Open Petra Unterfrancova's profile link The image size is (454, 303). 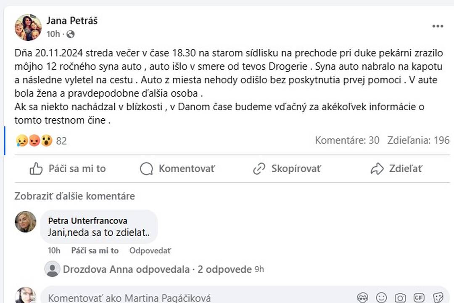87,221
